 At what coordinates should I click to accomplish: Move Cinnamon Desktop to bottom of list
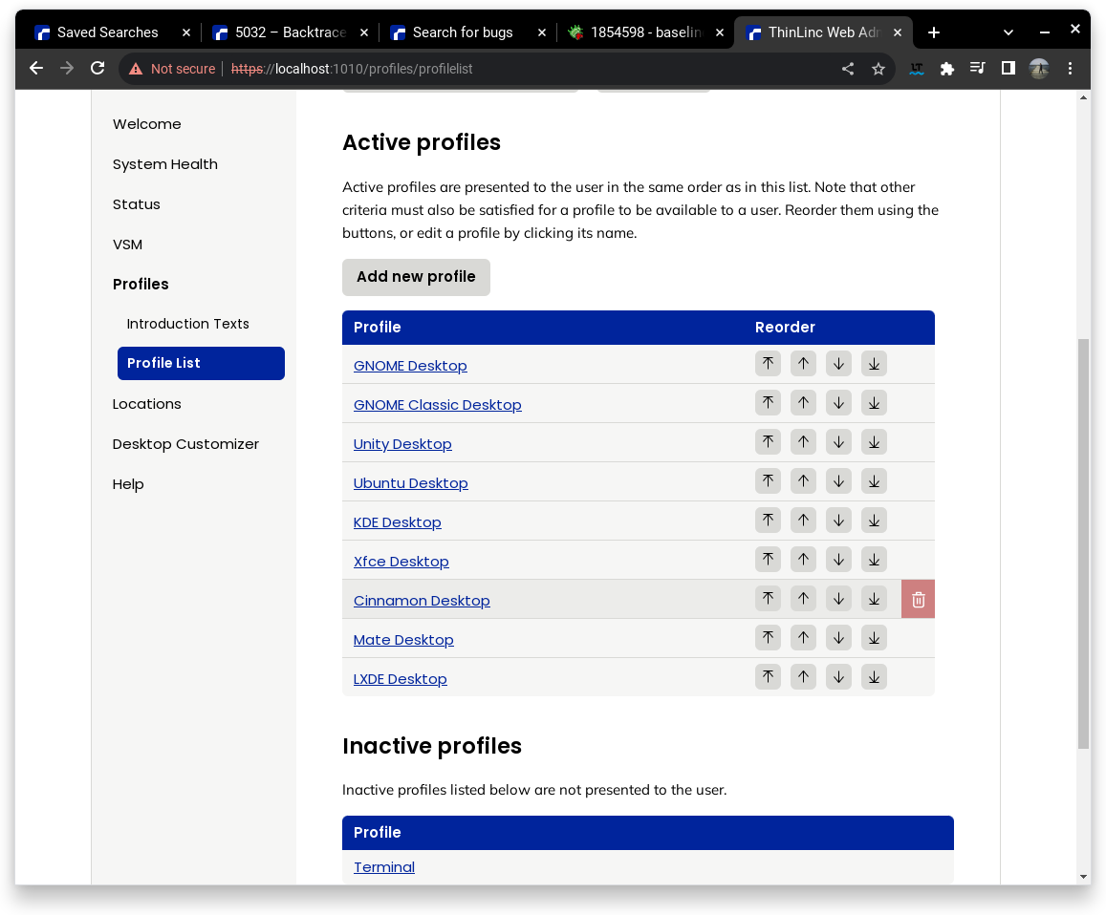coord(873,599)
